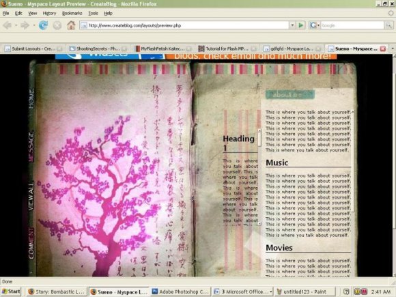Viewport: 396px width, 297px height.
Task: Open the list-all-tabs dropdown arrow
Action: coord(393,48)
